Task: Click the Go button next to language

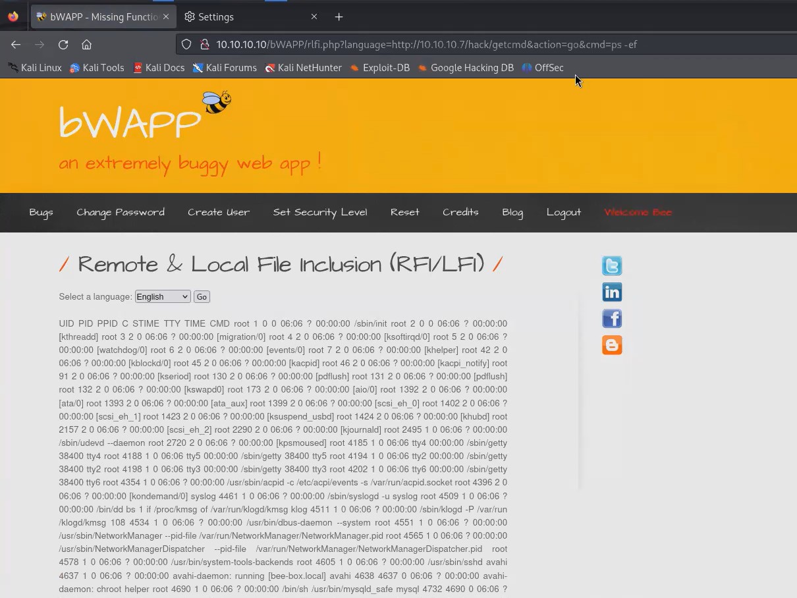Action: [x=202, y=297]
